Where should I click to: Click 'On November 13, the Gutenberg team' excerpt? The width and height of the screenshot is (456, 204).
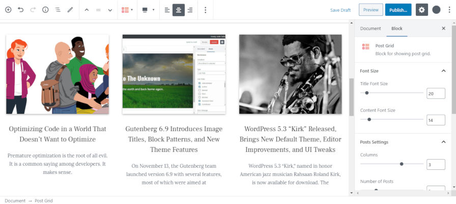tap(174, 174)
